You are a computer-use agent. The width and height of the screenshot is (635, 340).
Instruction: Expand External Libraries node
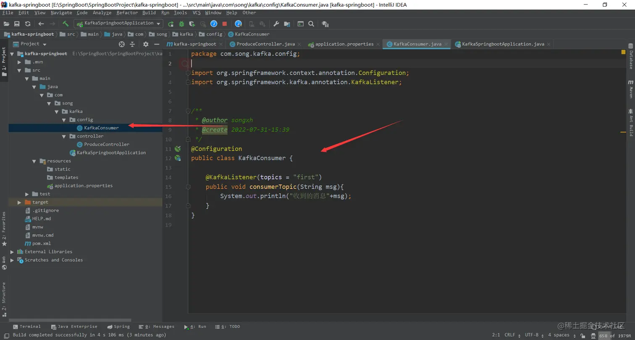coord(12,252)
